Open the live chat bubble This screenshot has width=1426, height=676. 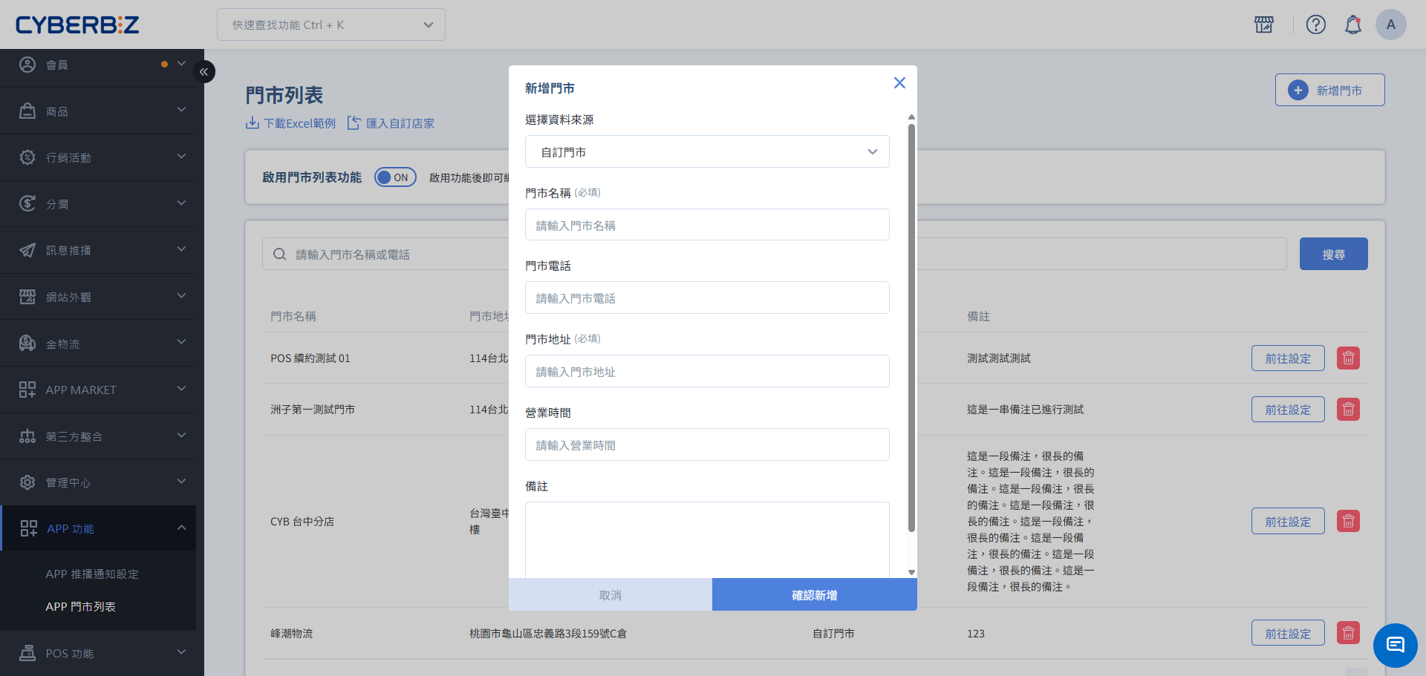[1396, 646]
